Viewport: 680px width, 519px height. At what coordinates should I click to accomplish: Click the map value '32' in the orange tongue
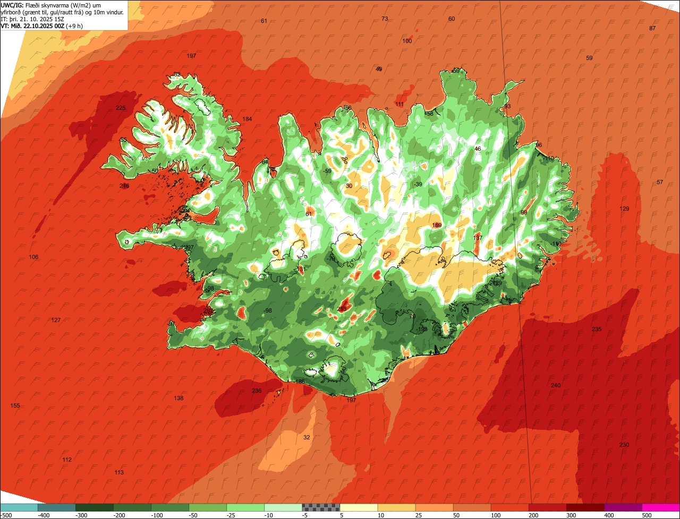tap(307, 437)
